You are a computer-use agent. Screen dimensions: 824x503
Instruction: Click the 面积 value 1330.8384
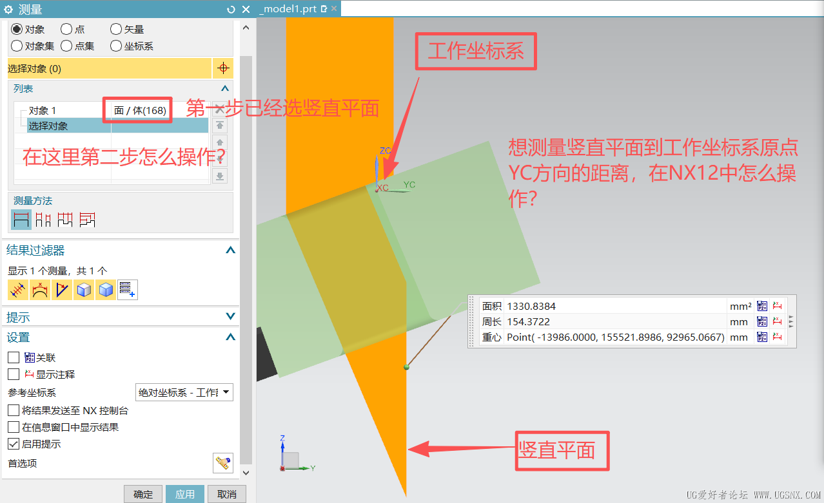(x=531, y=306)
